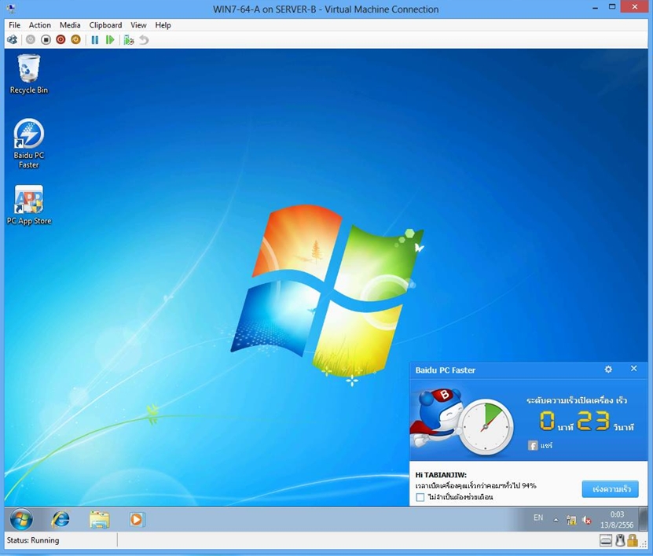The height and width of the screenshot is (556, 653).
Task: Click the Hi TABIANJIW greeting text
Action: 441,475
